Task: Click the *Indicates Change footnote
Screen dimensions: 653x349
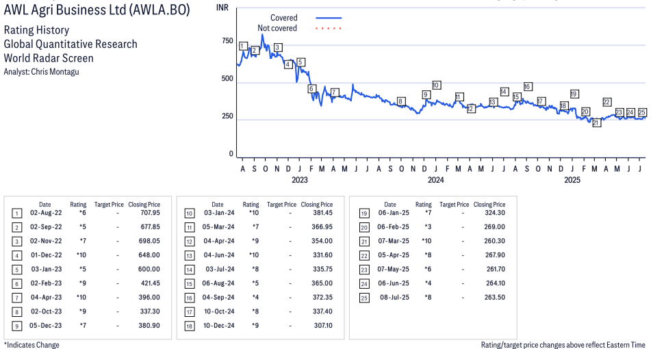Action: tap(31, 345)
